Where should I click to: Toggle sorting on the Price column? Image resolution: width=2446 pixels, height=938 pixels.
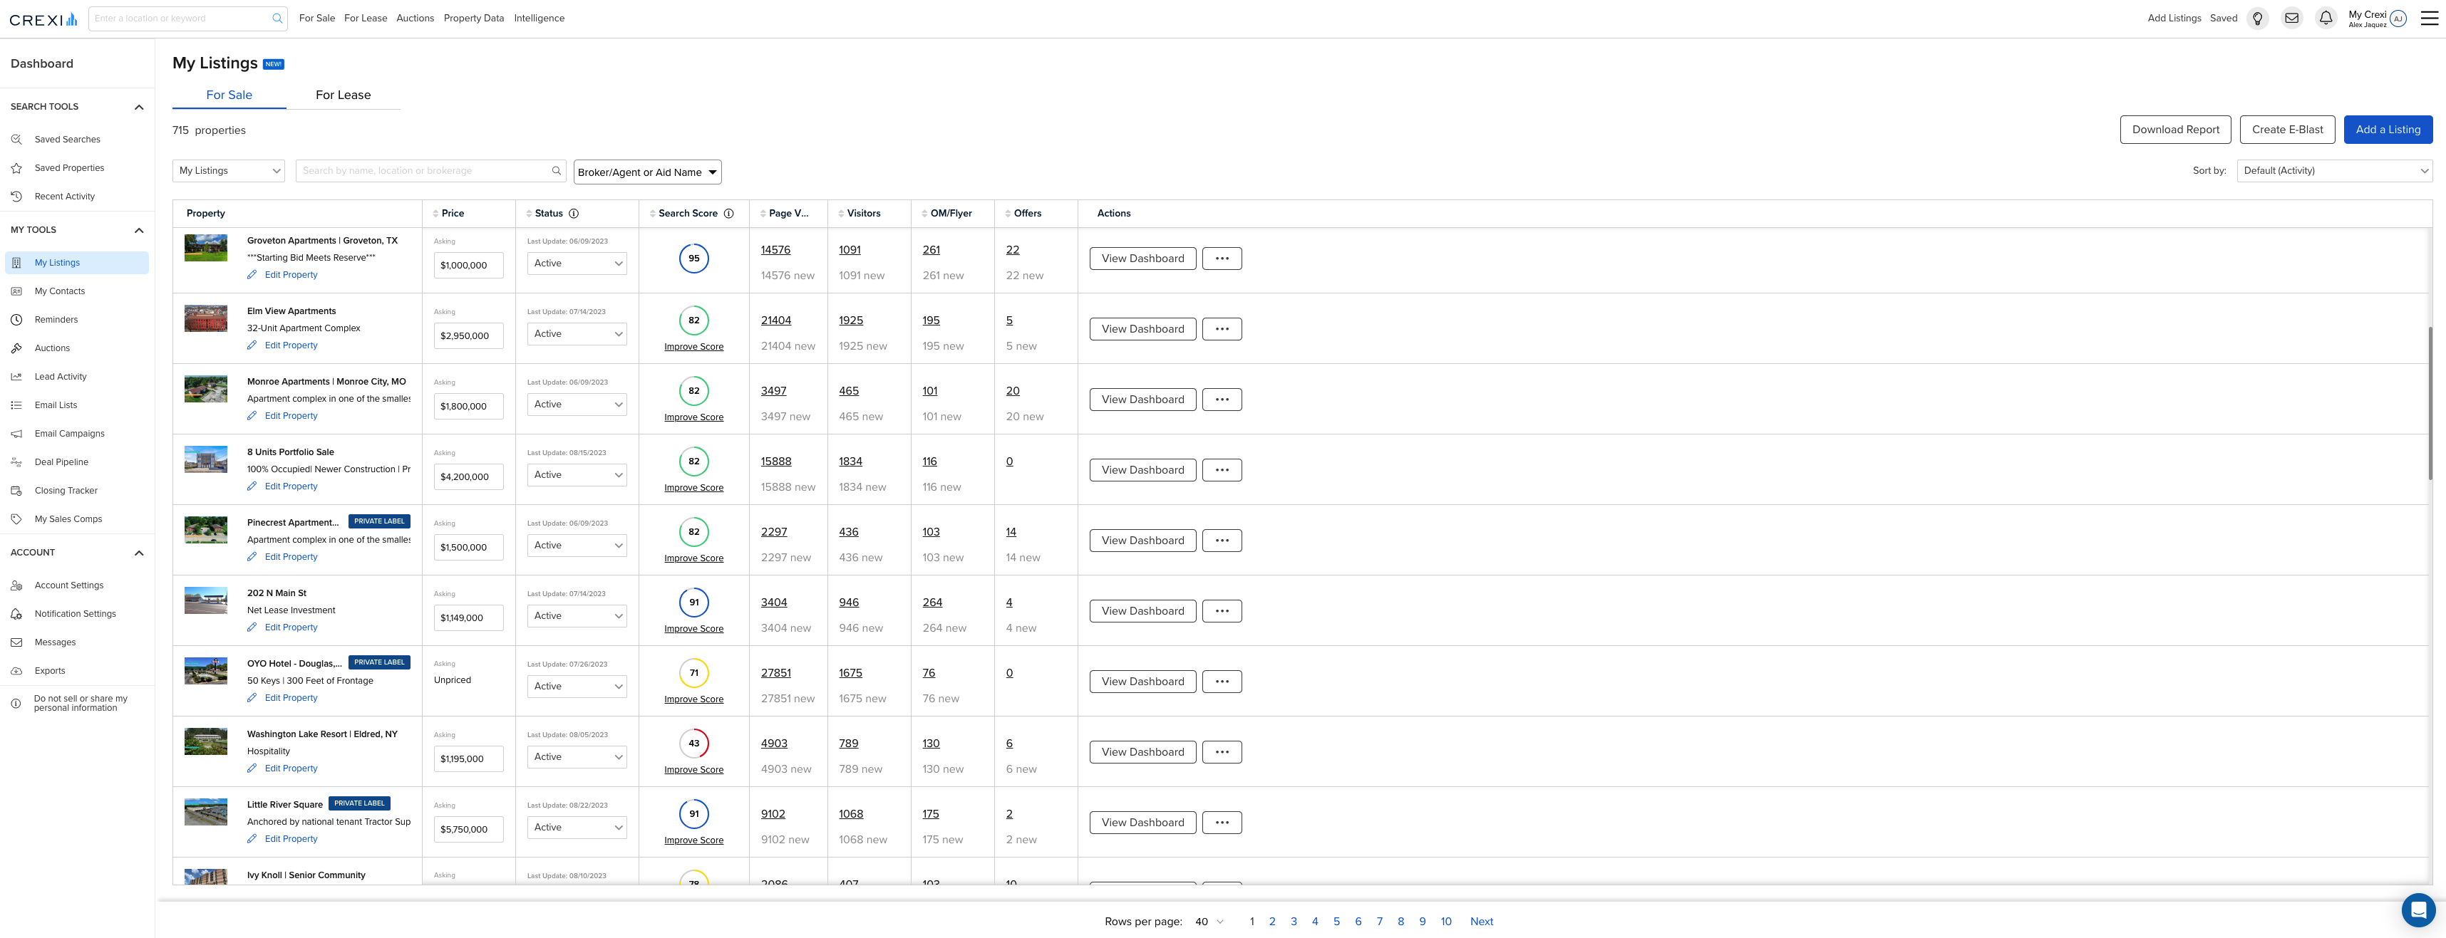(x=435, y=214)
